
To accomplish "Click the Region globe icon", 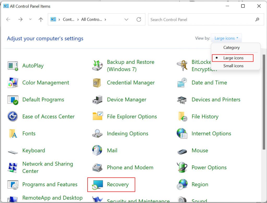I will (182, 184).
